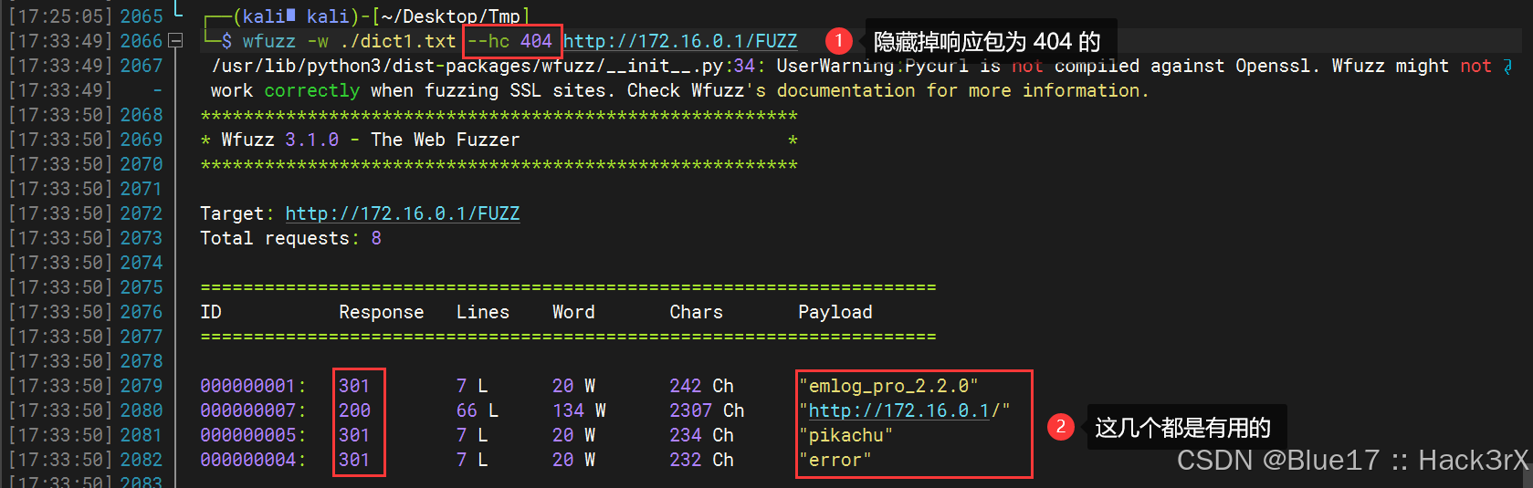
Task: Click the '2307 Ch' chars value
Action: point(707,410)
